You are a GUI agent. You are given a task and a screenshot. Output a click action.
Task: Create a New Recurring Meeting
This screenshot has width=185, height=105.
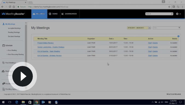16,54
